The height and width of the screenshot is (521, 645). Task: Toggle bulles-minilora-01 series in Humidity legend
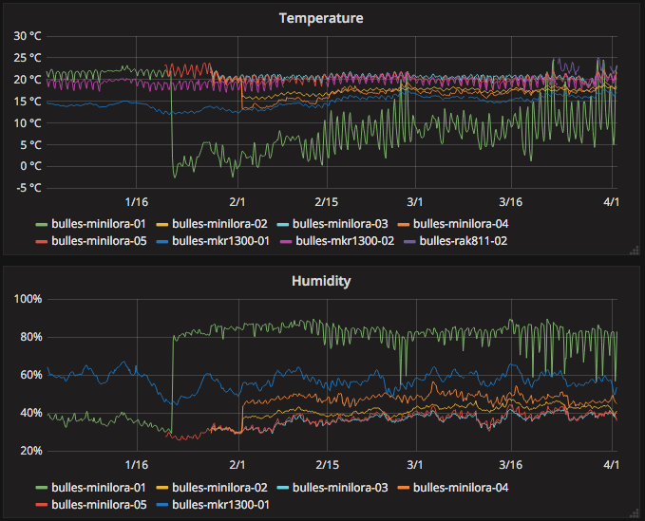98,488
